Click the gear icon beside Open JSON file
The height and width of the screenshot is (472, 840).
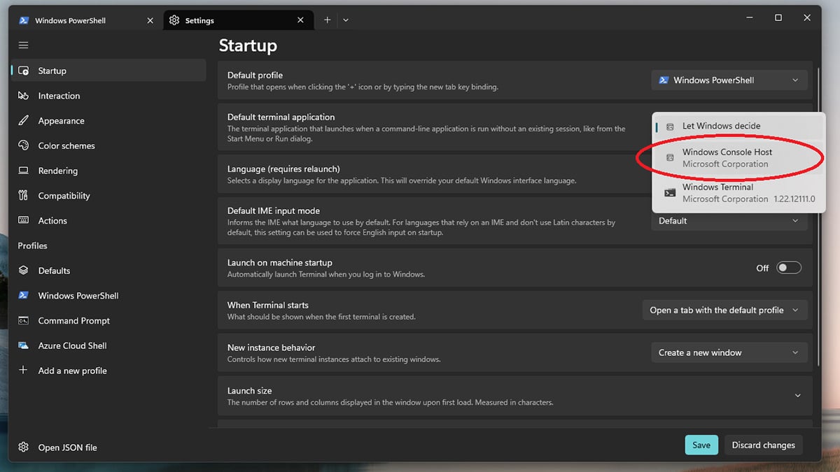(24, 448)
